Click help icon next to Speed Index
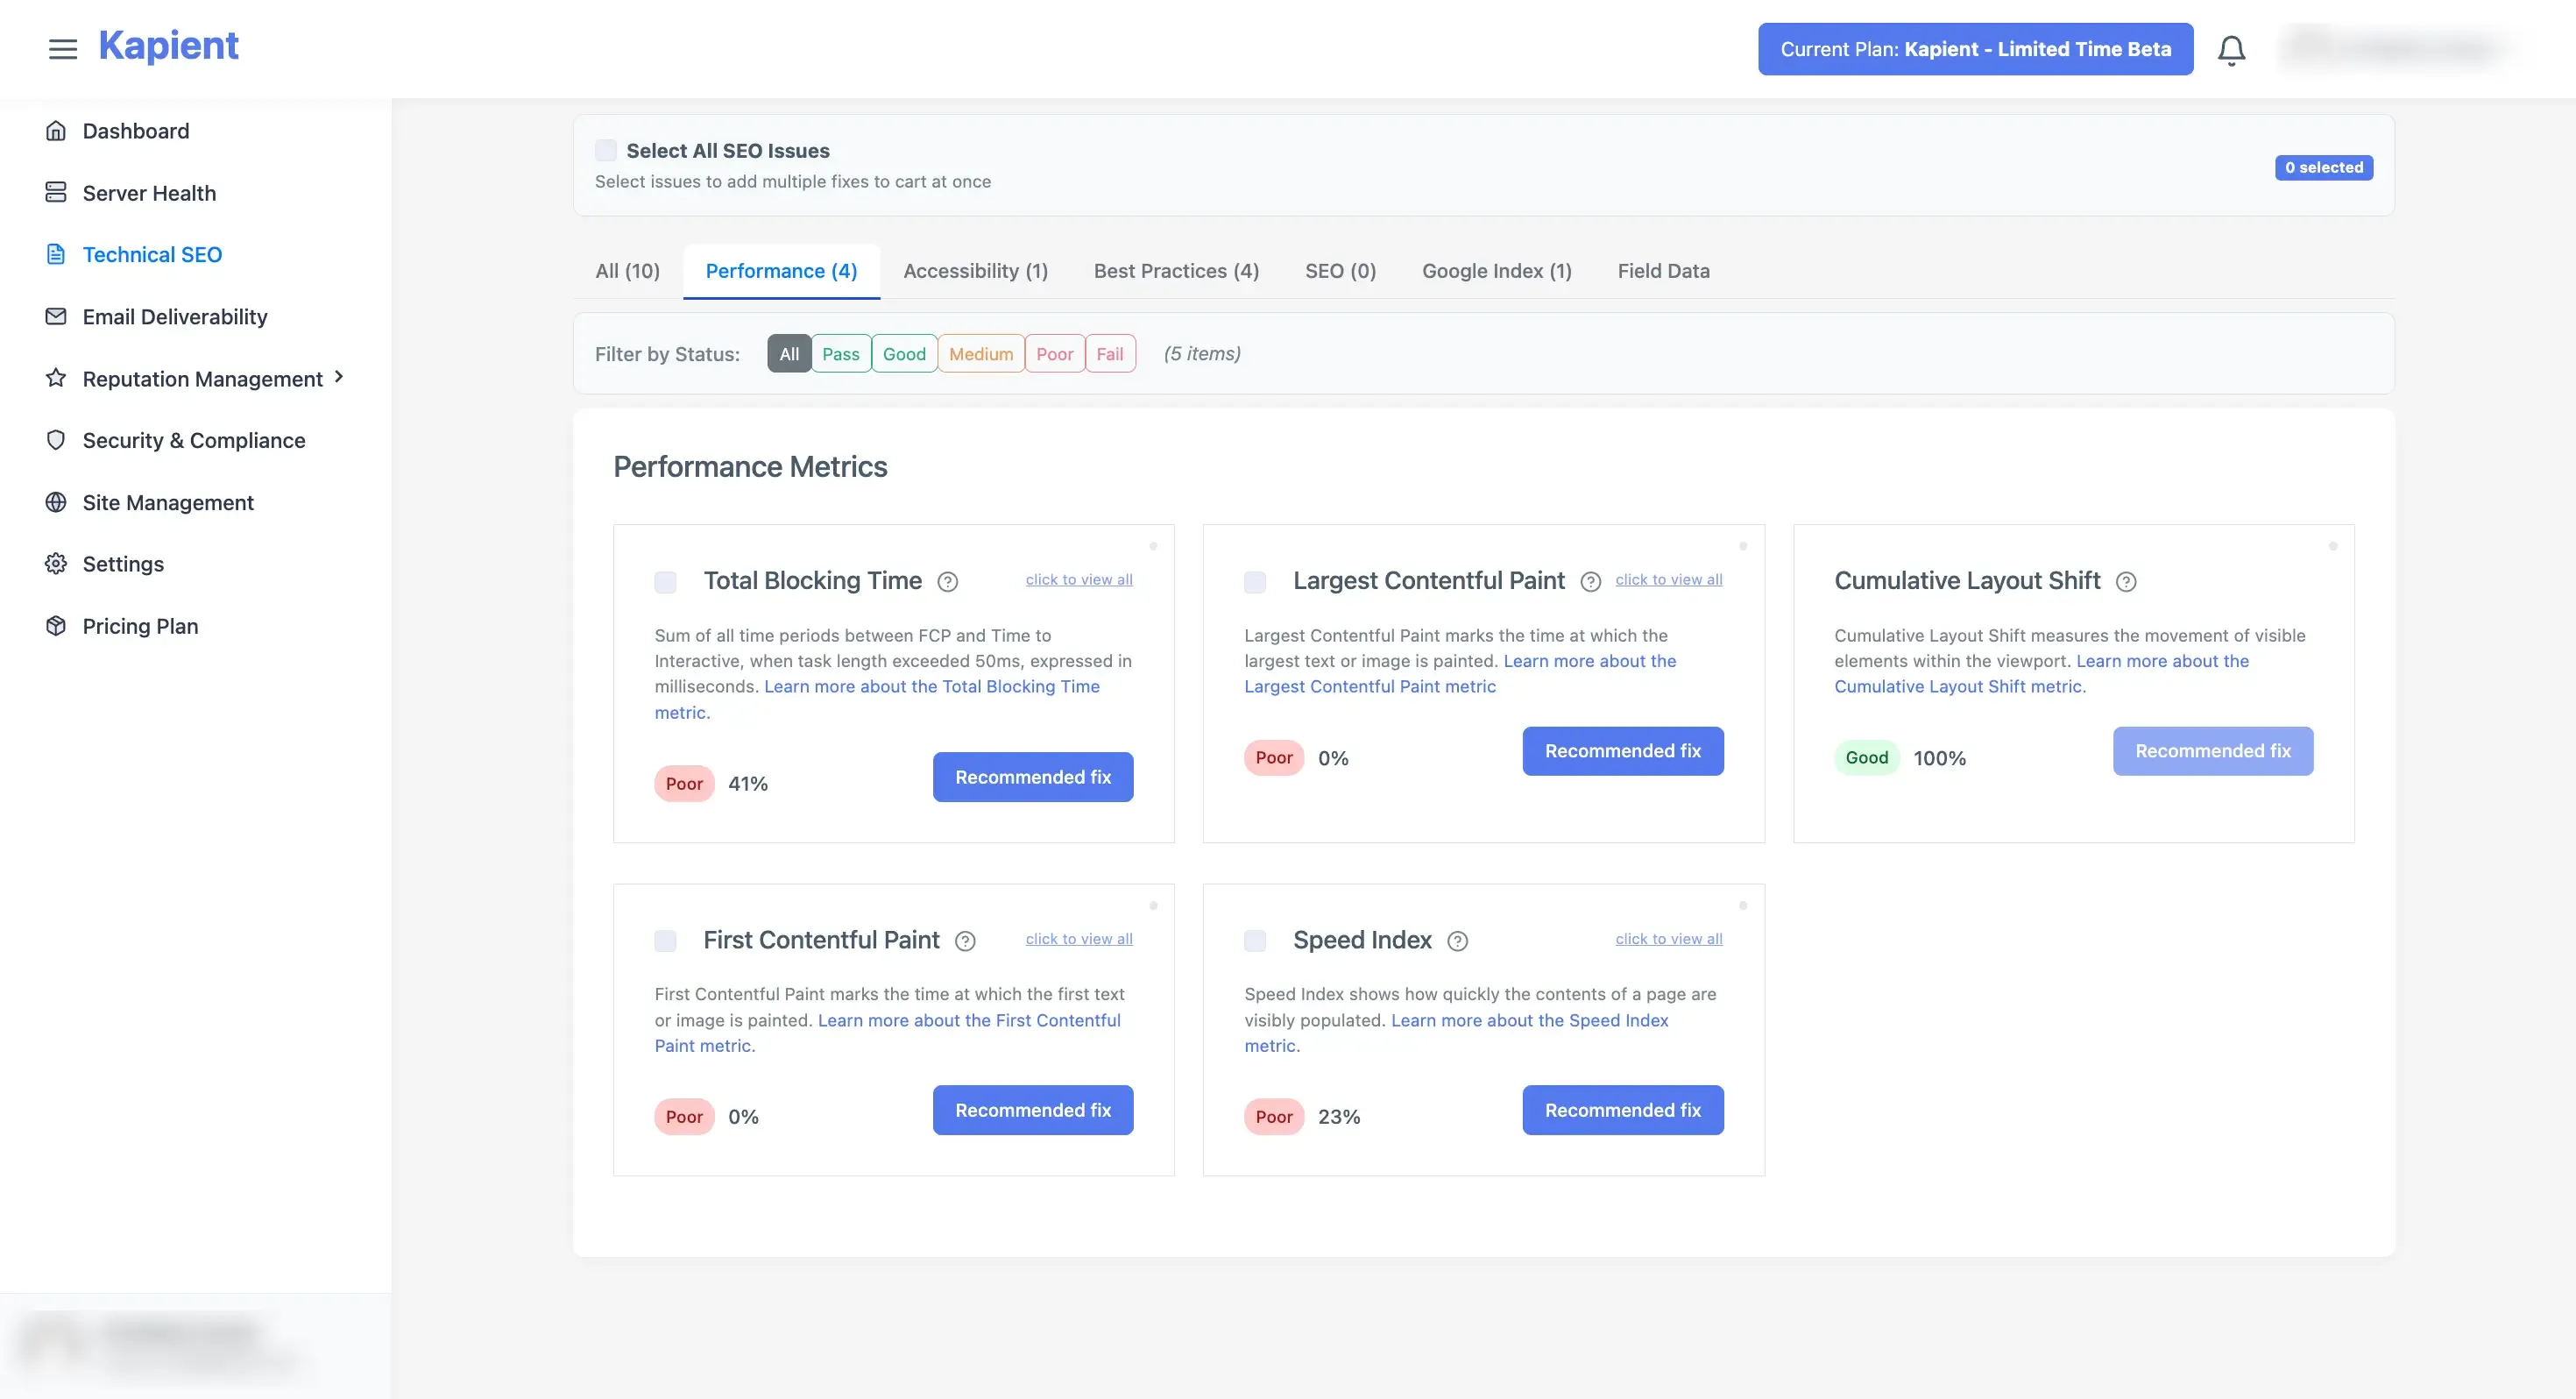2576x1399 pixels. (1458, 941)
